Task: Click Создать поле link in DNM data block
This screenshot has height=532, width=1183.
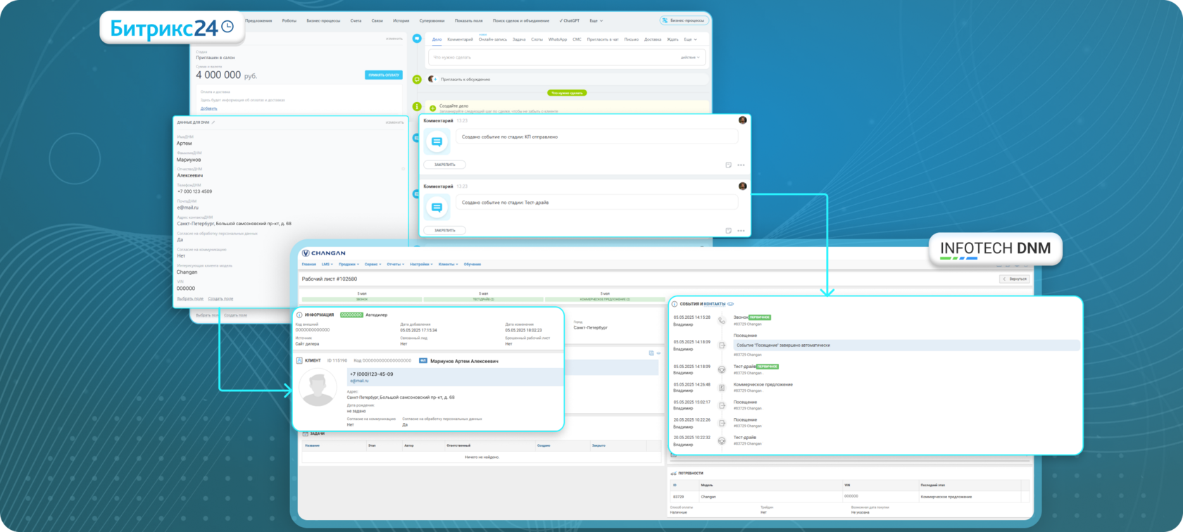Action: 220,298
